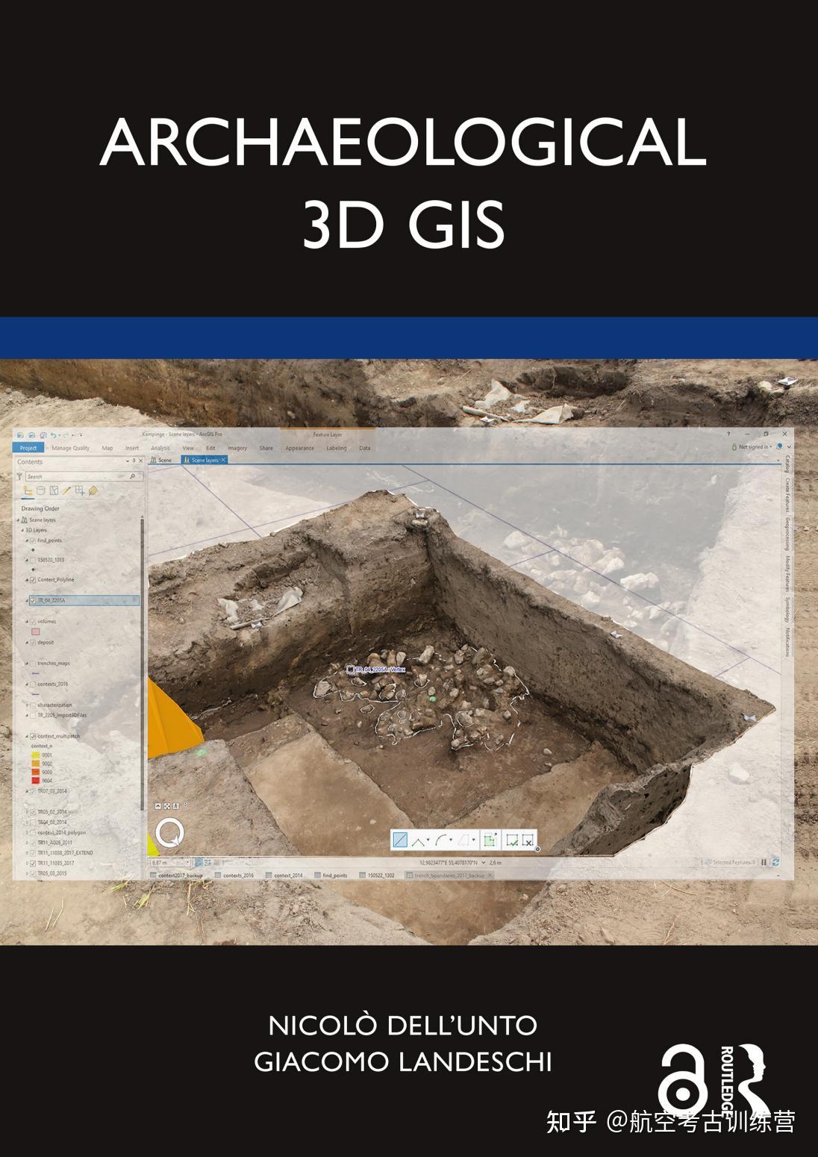Click the filter icon in Contents panel
The width and height of the screenshot is (818, 1157).
(19, 475)
